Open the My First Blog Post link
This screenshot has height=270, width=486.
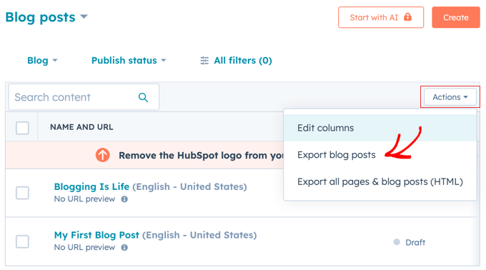point(96,235)
